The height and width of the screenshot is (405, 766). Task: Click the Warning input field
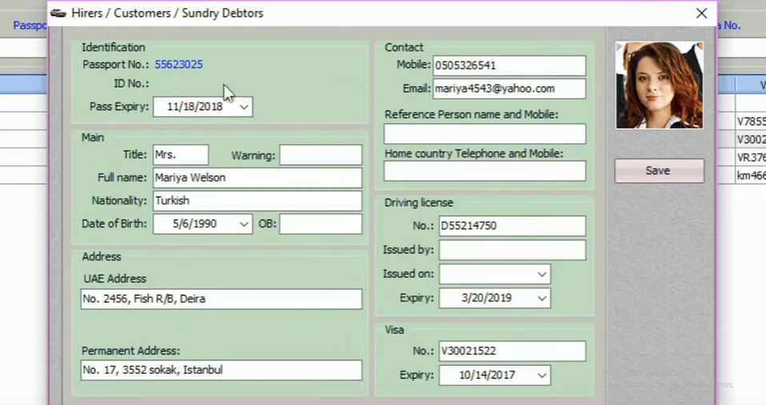320,155
